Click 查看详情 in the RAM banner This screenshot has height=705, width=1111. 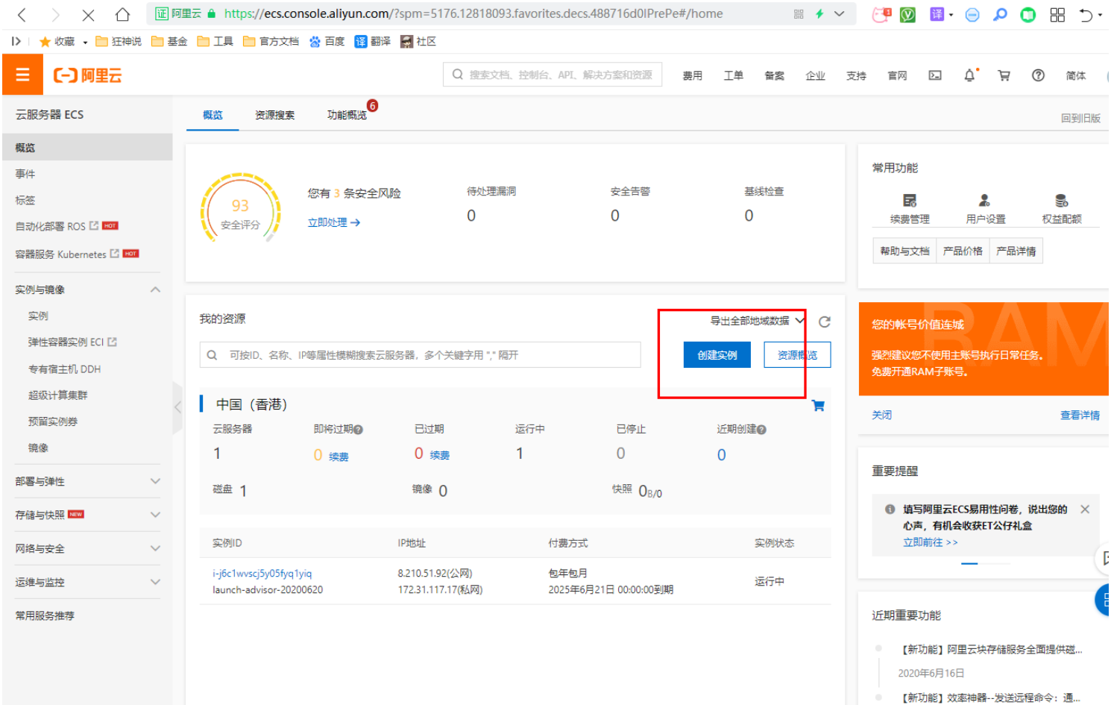(x=1080, y=416)
